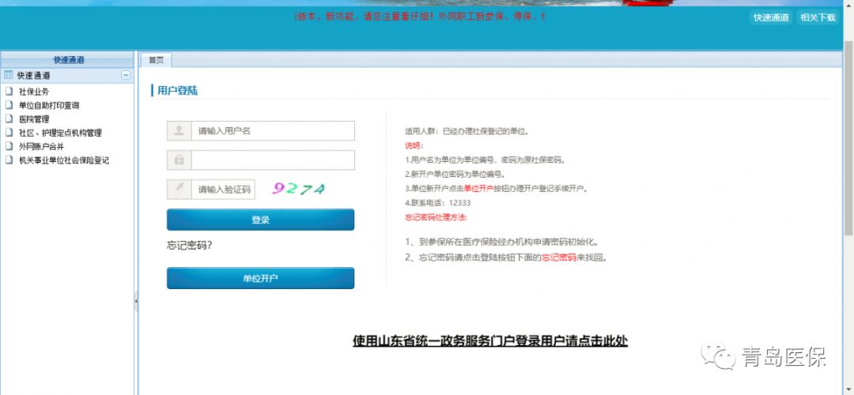Screen dimensions: 854x395
Task: Click the page icon next to 社保业务
Action: click(x=9, y=92)
